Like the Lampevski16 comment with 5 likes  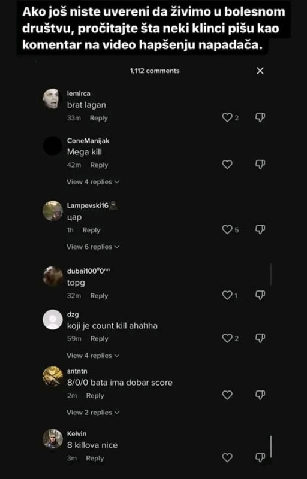point(227,229)
